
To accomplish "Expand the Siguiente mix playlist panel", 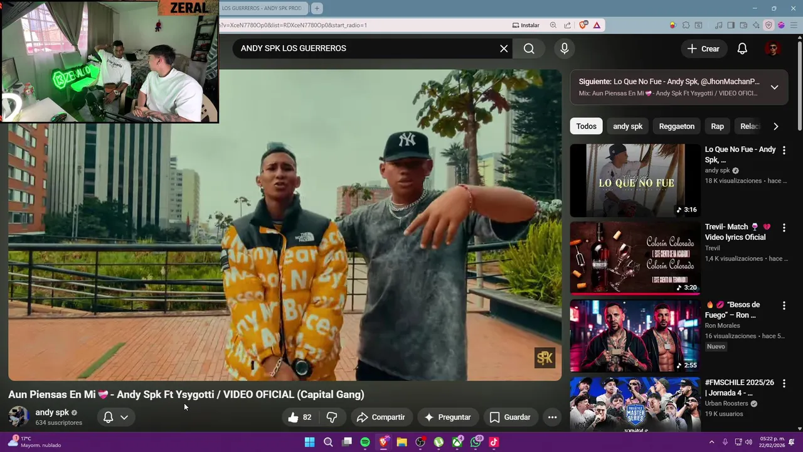I will [774, 87].
